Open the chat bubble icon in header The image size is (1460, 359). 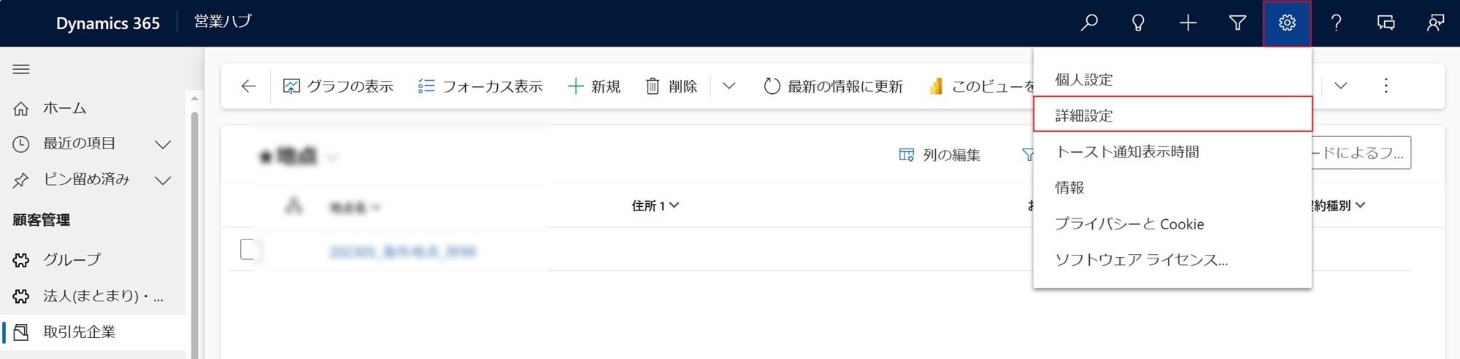pyautogui.click(x=1386, y=23)
